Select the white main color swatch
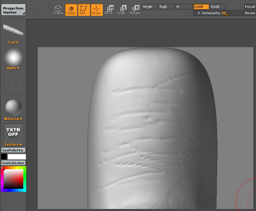This screenshot has height=211, width=256. click(17, 157)
